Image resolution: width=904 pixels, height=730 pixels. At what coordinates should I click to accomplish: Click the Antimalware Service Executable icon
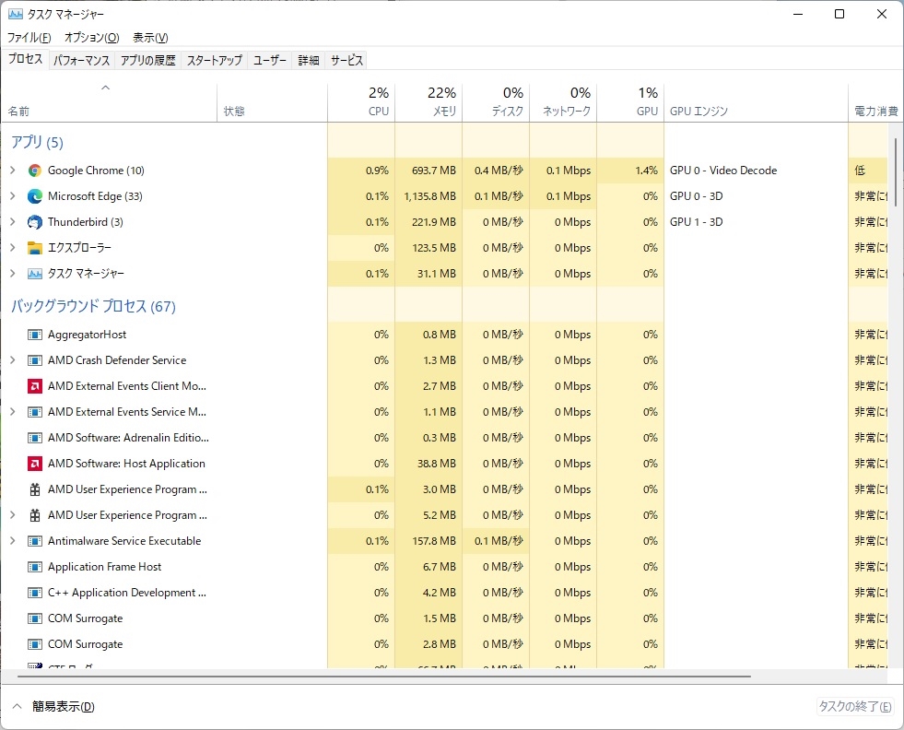(x=35, y=541)
